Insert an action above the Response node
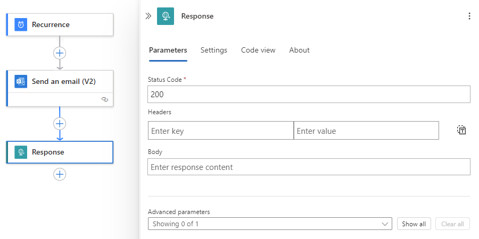Viewport: 479px width, 239px height. coord(60,123)
